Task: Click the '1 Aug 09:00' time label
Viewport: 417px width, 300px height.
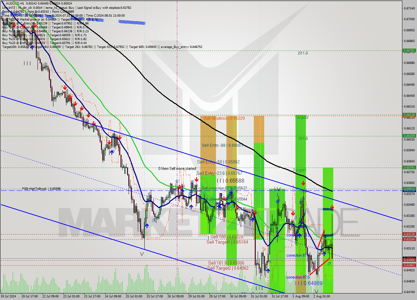Action: [301, 296]
